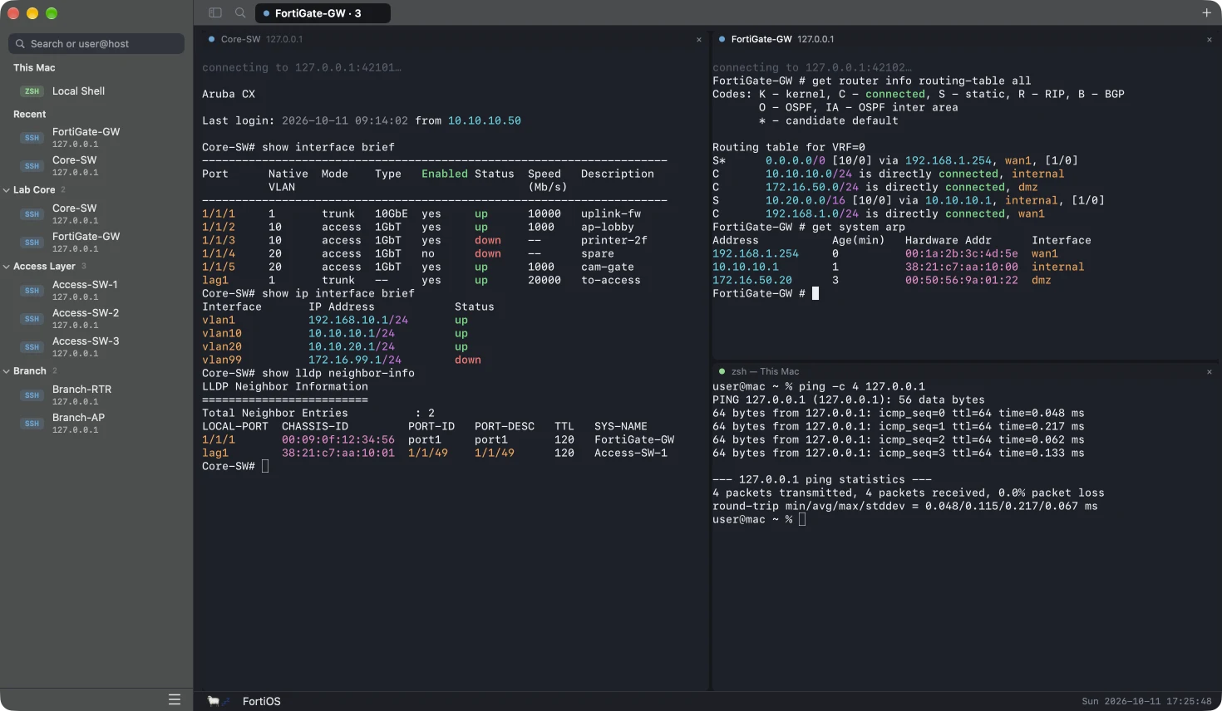Click the 0.0% packet loss statistics line
Viewport: 1222px width, 711px height.
[x=909, y=493]
